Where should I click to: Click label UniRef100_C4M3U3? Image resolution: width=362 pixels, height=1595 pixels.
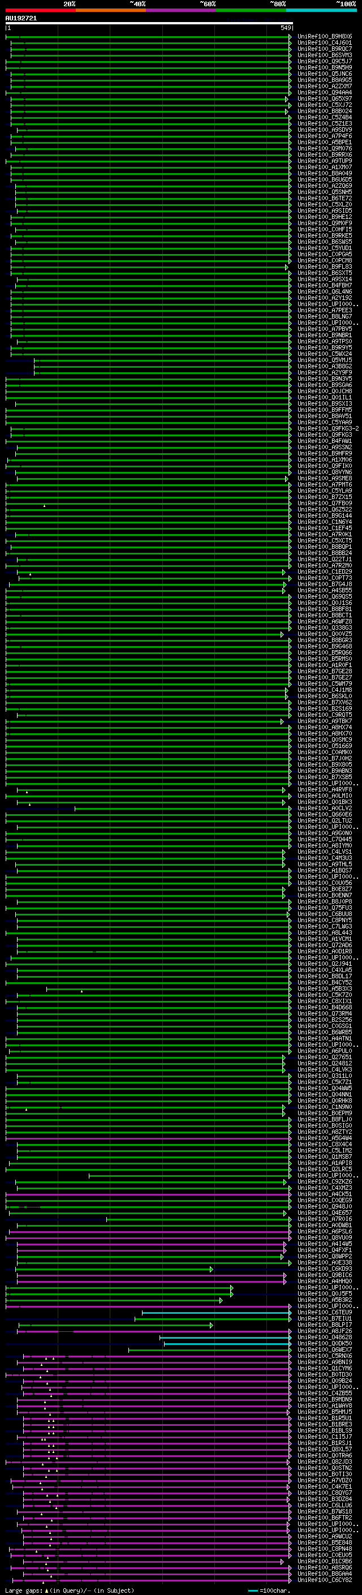coord(325,858)
